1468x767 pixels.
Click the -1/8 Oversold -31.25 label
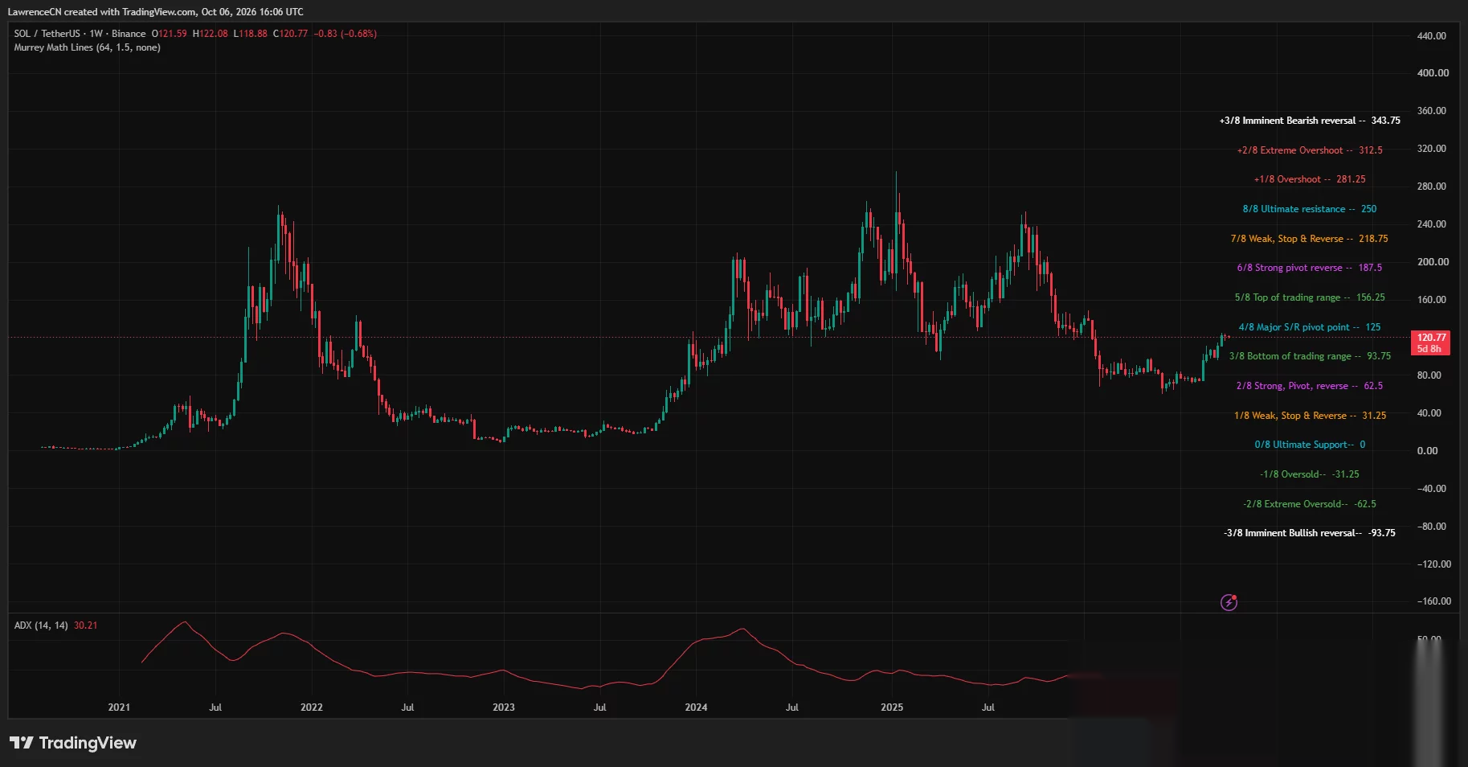click(1310, 474)
